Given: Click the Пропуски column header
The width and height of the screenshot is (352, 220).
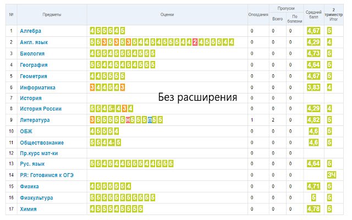Looking at the screenshot, I should pos(286,8).
